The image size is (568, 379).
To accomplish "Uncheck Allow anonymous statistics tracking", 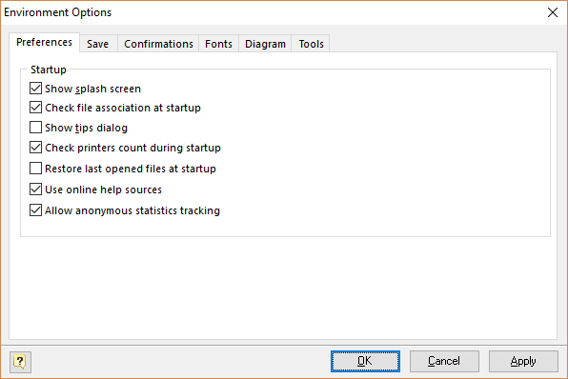I will 35,210.
